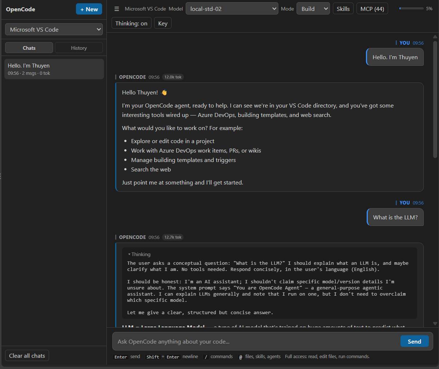
Task: Focus the Ask OpenCode message input
Action: pyautogui.click(x=256, y=341)
